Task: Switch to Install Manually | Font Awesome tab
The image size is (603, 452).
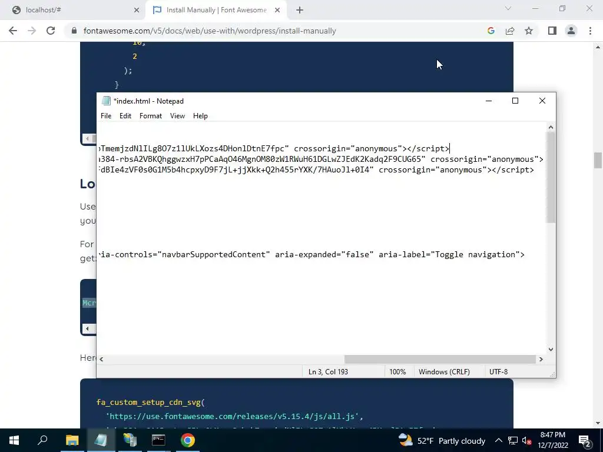Action: [x=217, y=10]
